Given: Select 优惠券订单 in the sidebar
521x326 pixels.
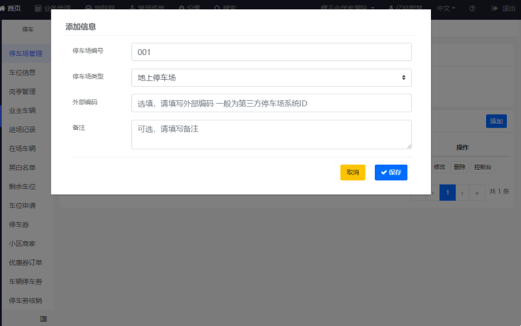Looking at the screenshot, I should click(x=26, y=263).
